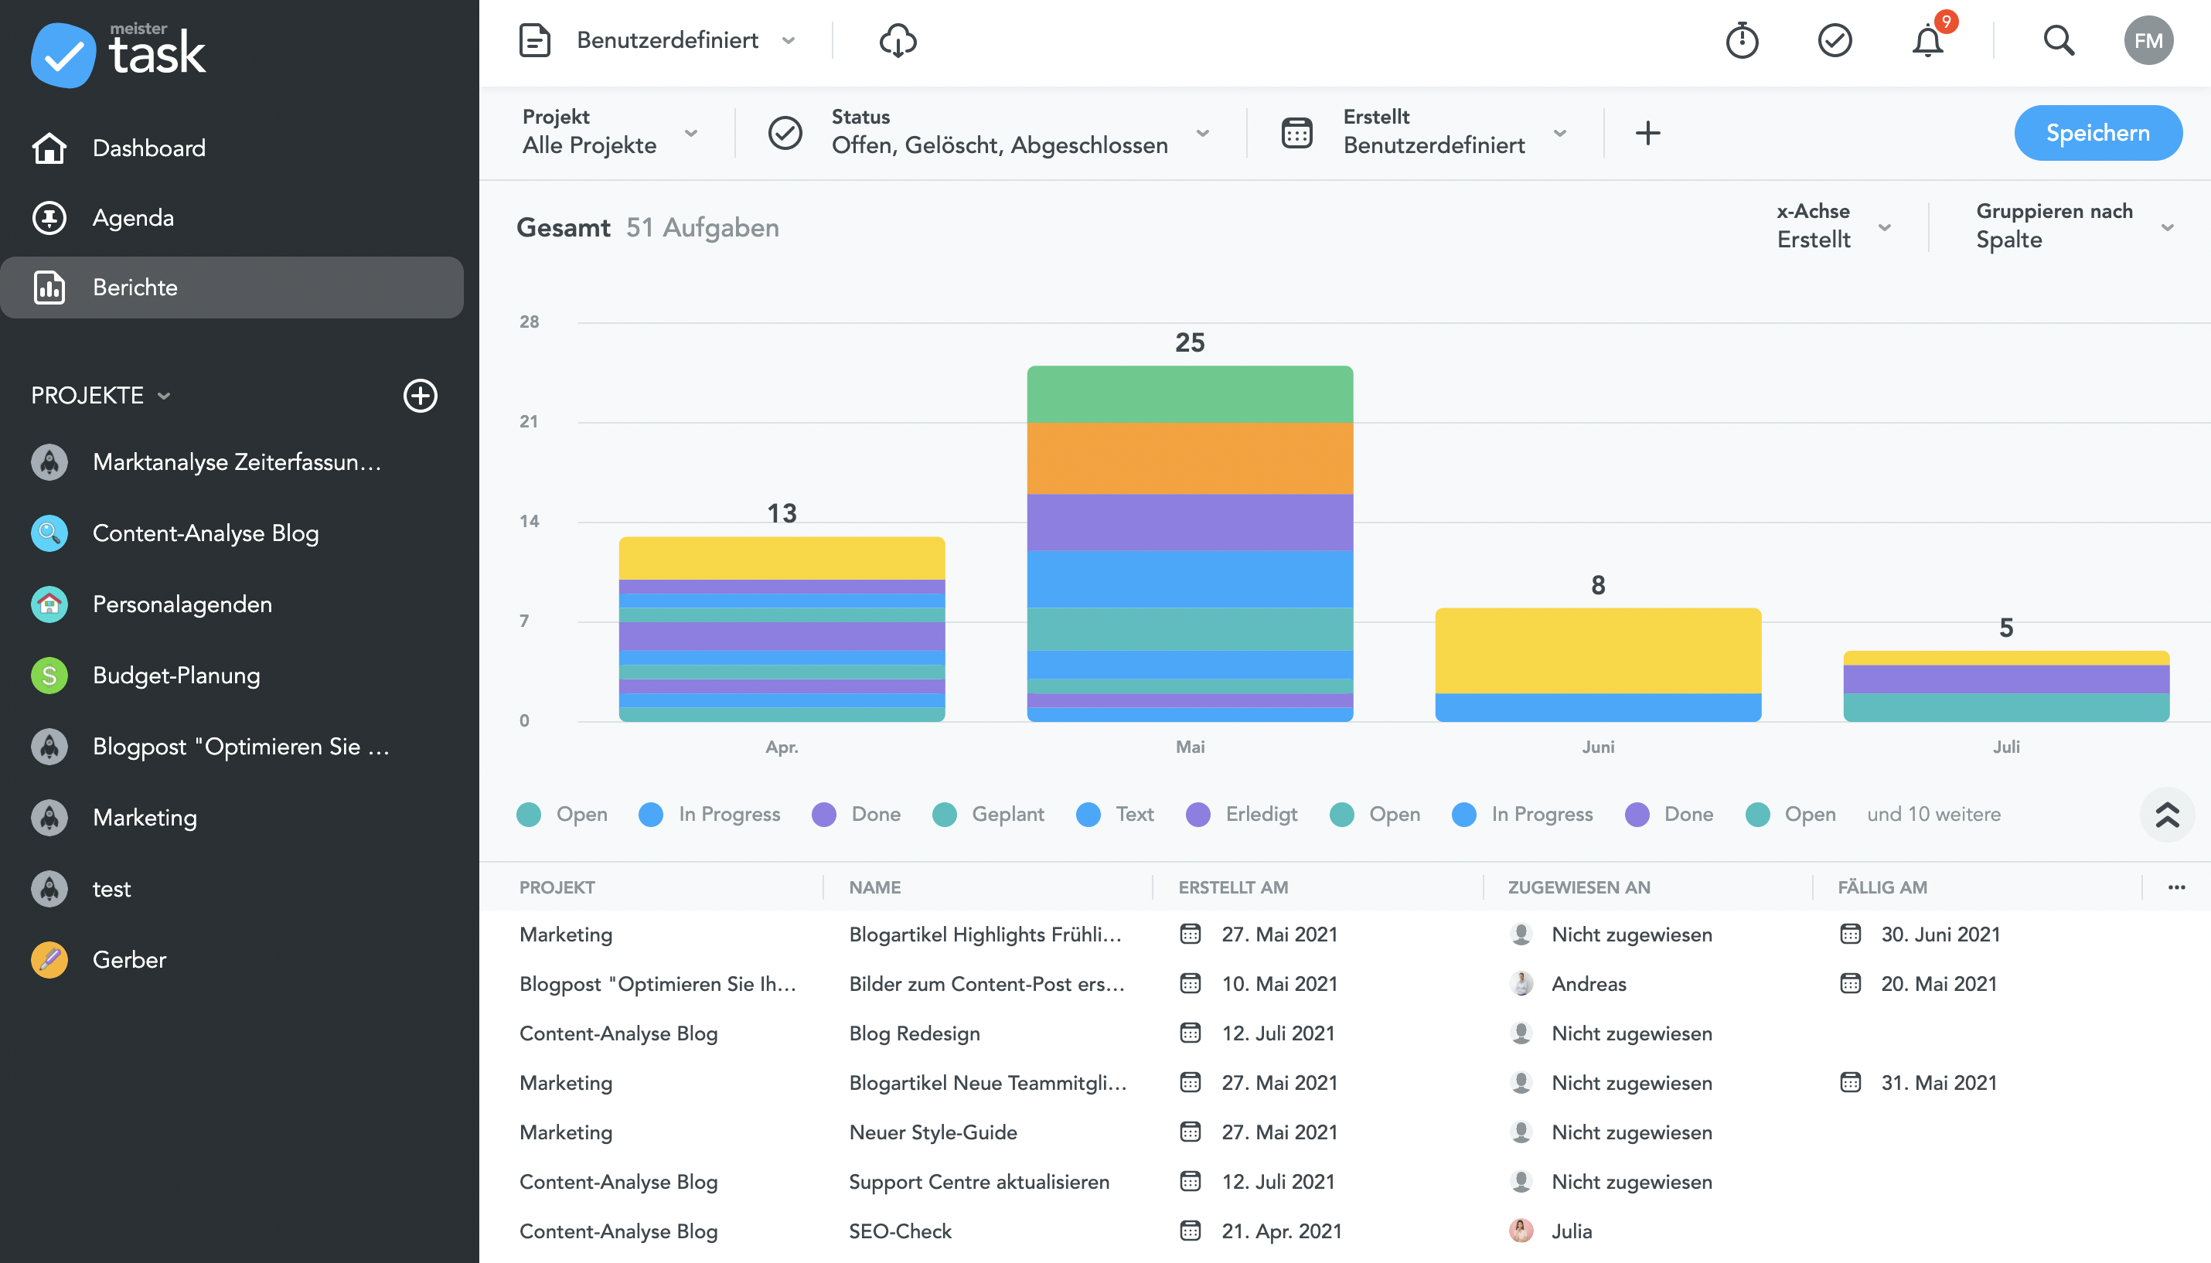Viewport: 2211px width, 1263px height.
Task: Add a new project with plus icon
Action: 421,396
